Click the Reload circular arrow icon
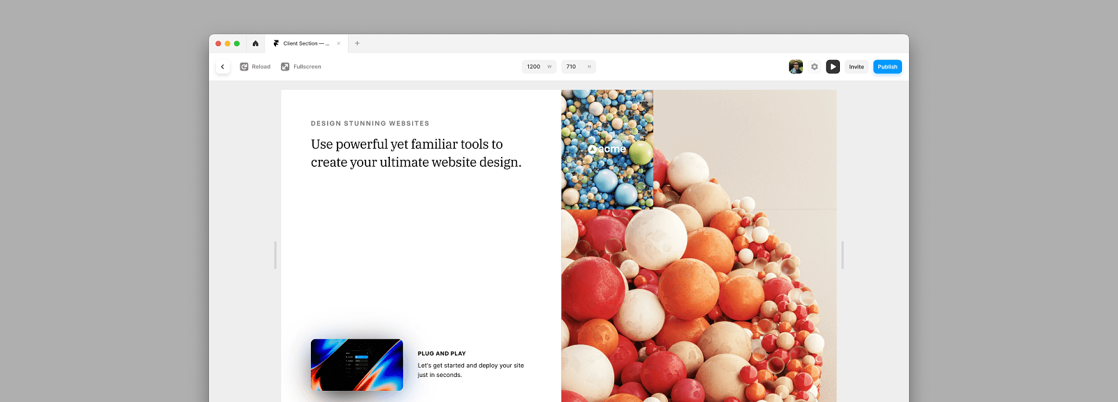The image size is (1118, 402). [244, 67]
